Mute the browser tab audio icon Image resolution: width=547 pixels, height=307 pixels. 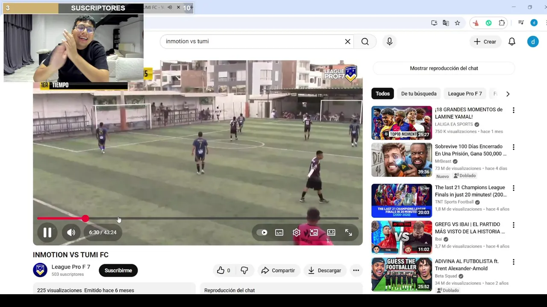pos(170,7)
